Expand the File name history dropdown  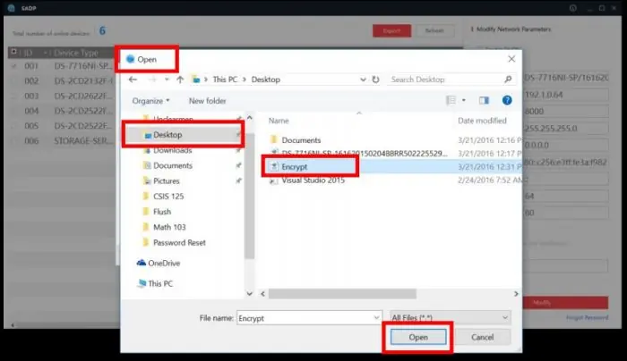pyautogui.click(x=374, y=316)
